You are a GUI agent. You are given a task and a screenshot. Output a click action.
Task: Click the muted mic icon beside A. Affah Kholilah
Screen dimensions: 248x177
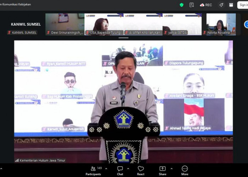[x=126, y=33]
